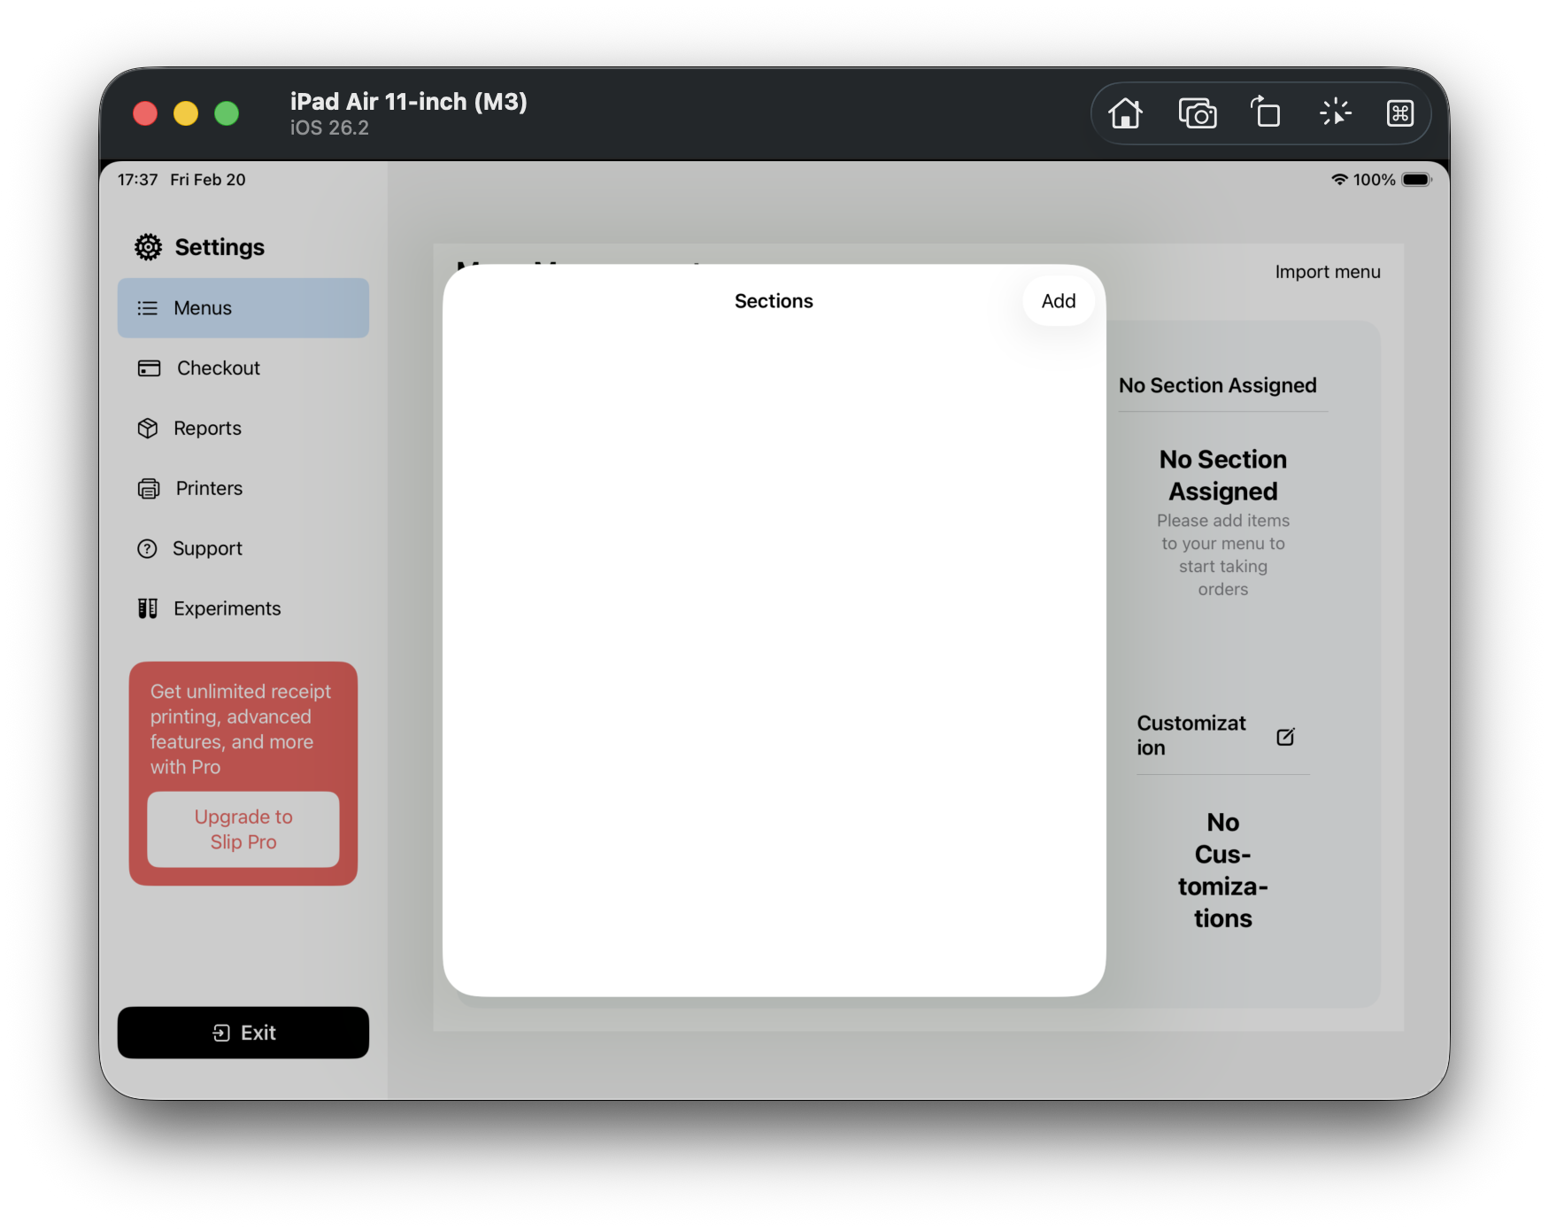Click the Printers icon in sidebar
The image size is (1549, 1231).
pyautogui.click(x=149, y=489)
